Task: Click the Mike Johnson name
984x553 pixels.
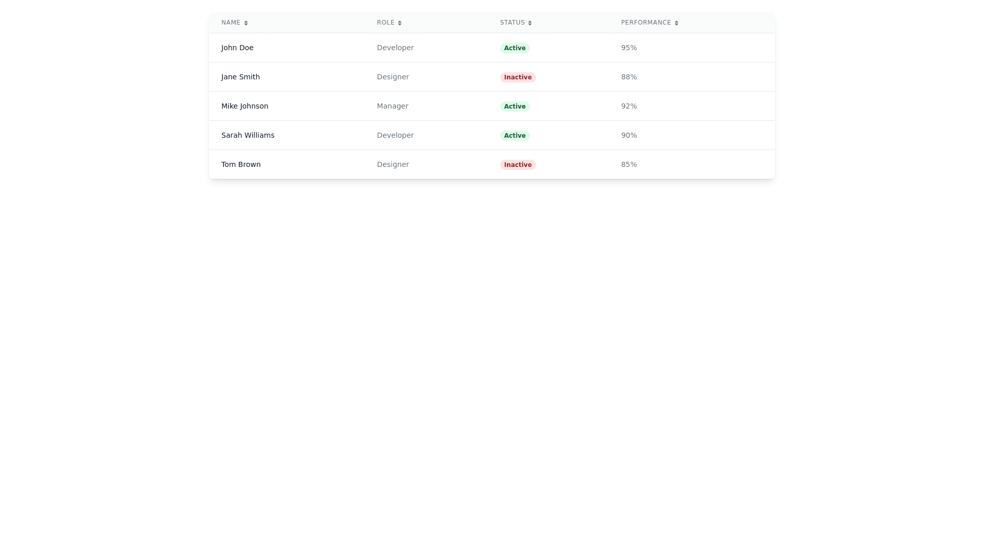Action: point(244,106)
